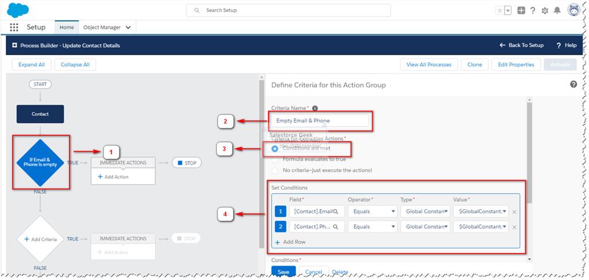The width and height of the screenshot is (589, 280).
Task: Expand Object Manager tab chevron
Action: point(128,28)
